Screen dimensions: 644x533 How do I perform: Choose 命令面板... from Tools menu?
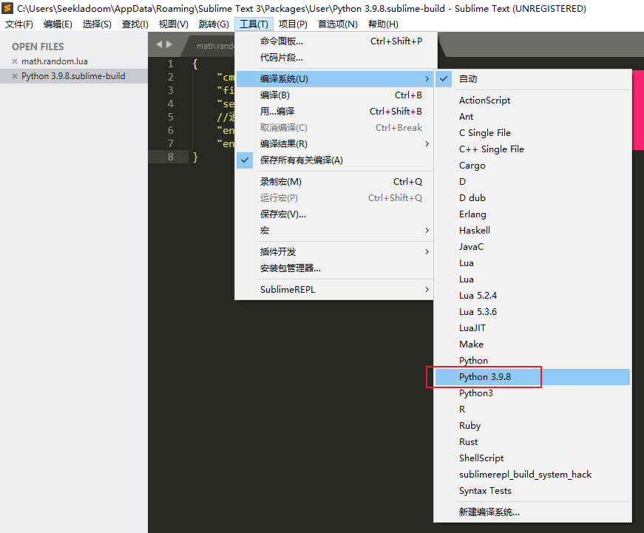(335, 41)
